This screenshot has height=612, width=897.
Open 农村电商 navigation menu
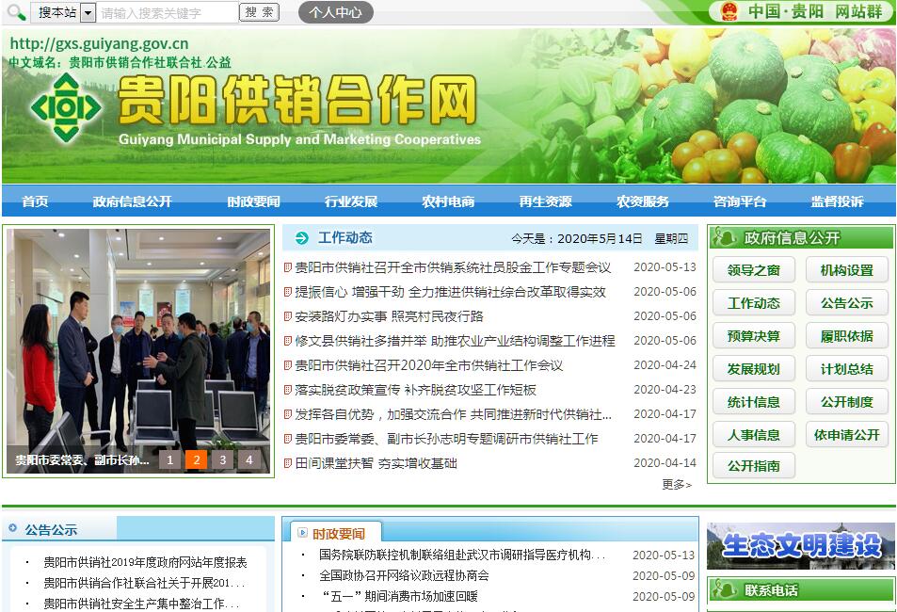pyautogui.click(x=448, y=201)
